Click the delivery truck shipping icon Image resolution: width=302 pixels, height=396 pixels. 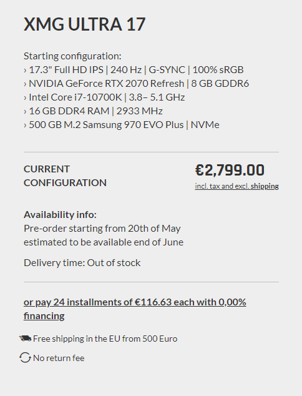coord(25,338)
